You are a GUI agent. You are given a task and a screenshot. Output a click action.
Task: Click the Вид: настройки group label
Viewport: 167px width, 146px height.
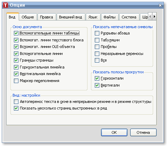coord(26,95)
